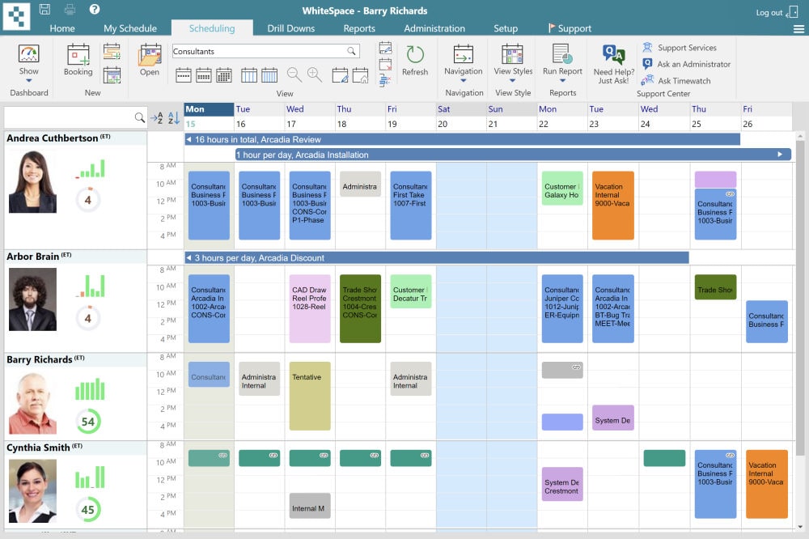Viewport: 809px width, 539px height.
Task: Select Arbor's green Trade Show booking on Thu 18
Action: 361,308
